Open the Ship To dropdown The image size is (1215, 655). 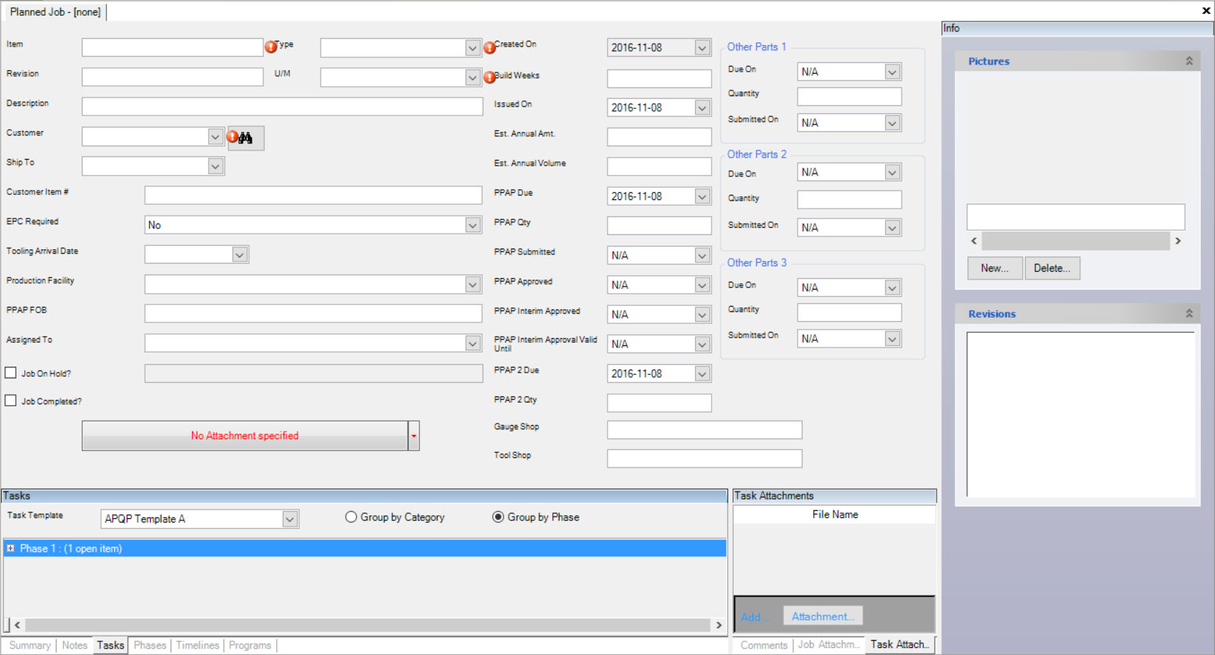click(x=215, y=166)
